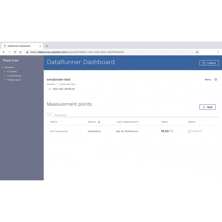Image resolution: width=222 pixels, height=222 pixels.
Task: Click the Measurement points heading
Action: (69, 104)
